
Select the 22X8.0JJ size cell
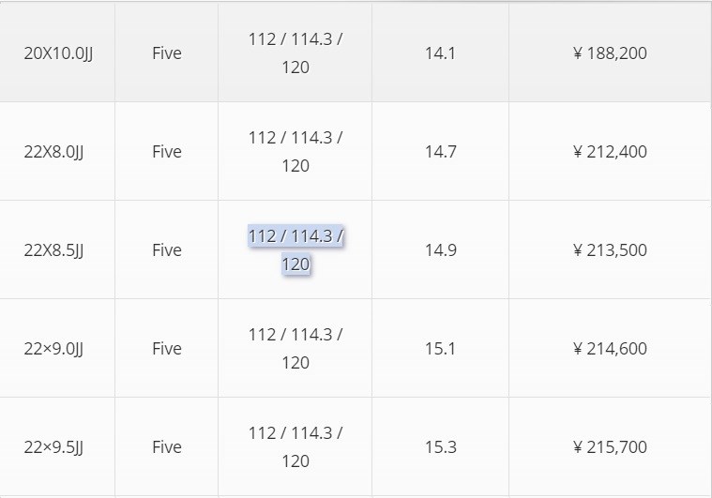[x=53, y=152]
